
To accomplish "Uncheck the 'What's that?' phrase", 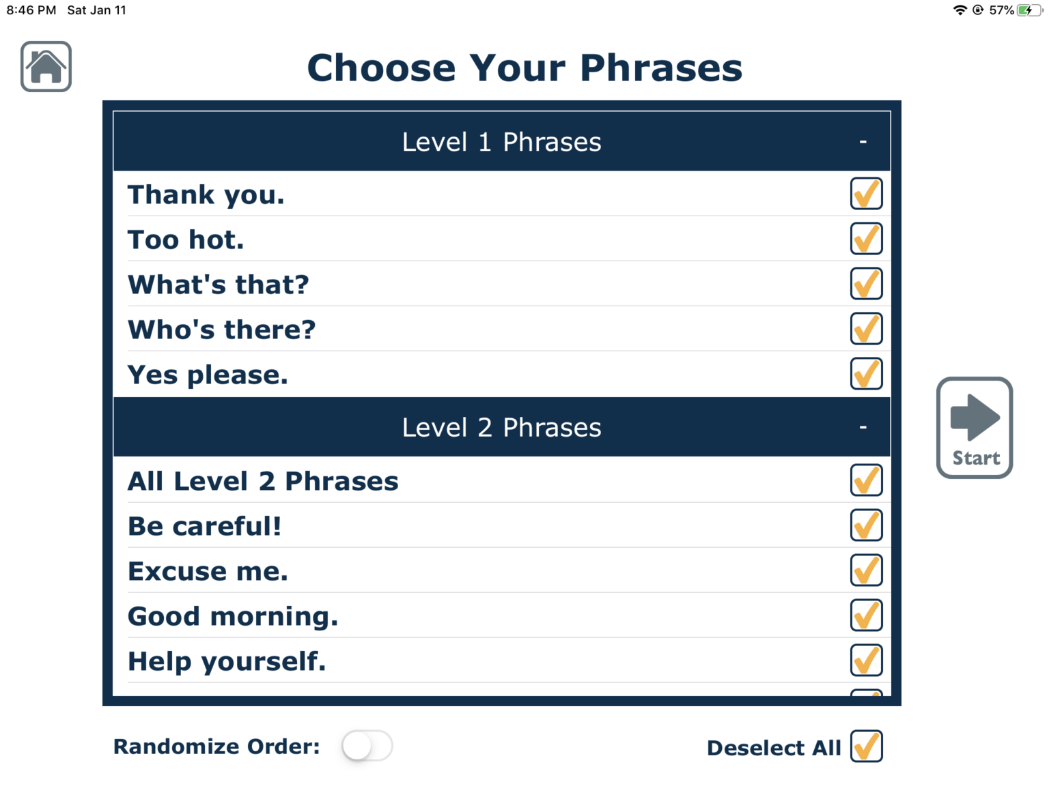I will coord(866,284).
